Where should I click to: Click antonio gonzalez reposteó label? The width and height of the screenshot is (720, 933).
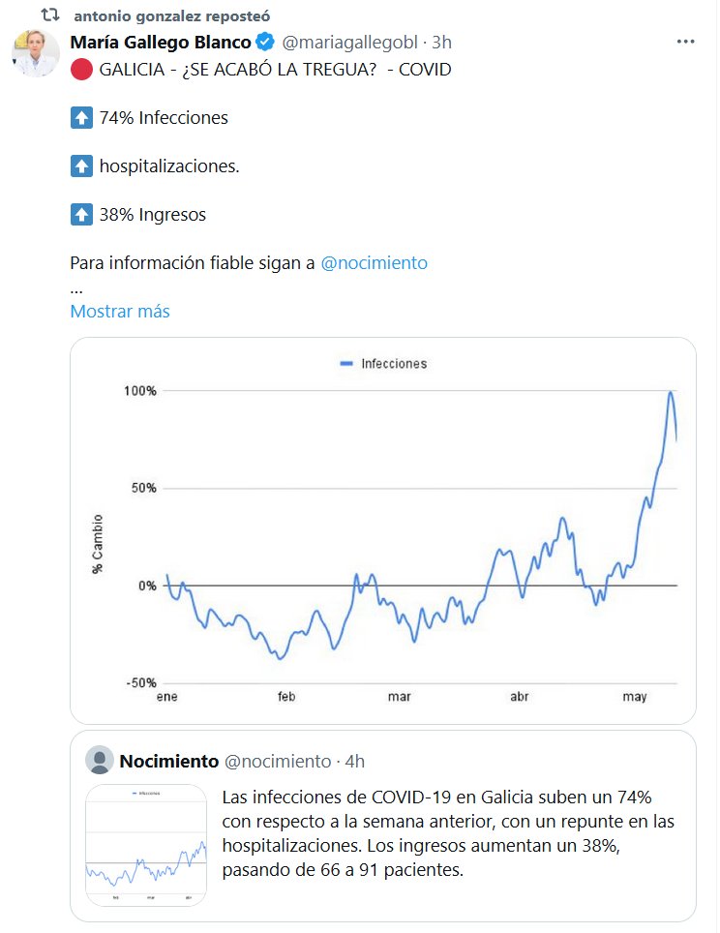[x=172, y=16]
